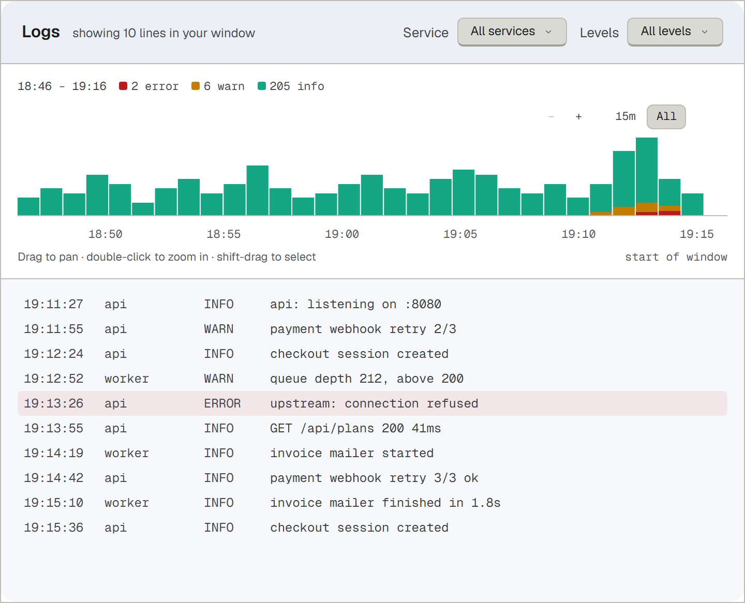Click the 19:15 axis label

point(697,234)
